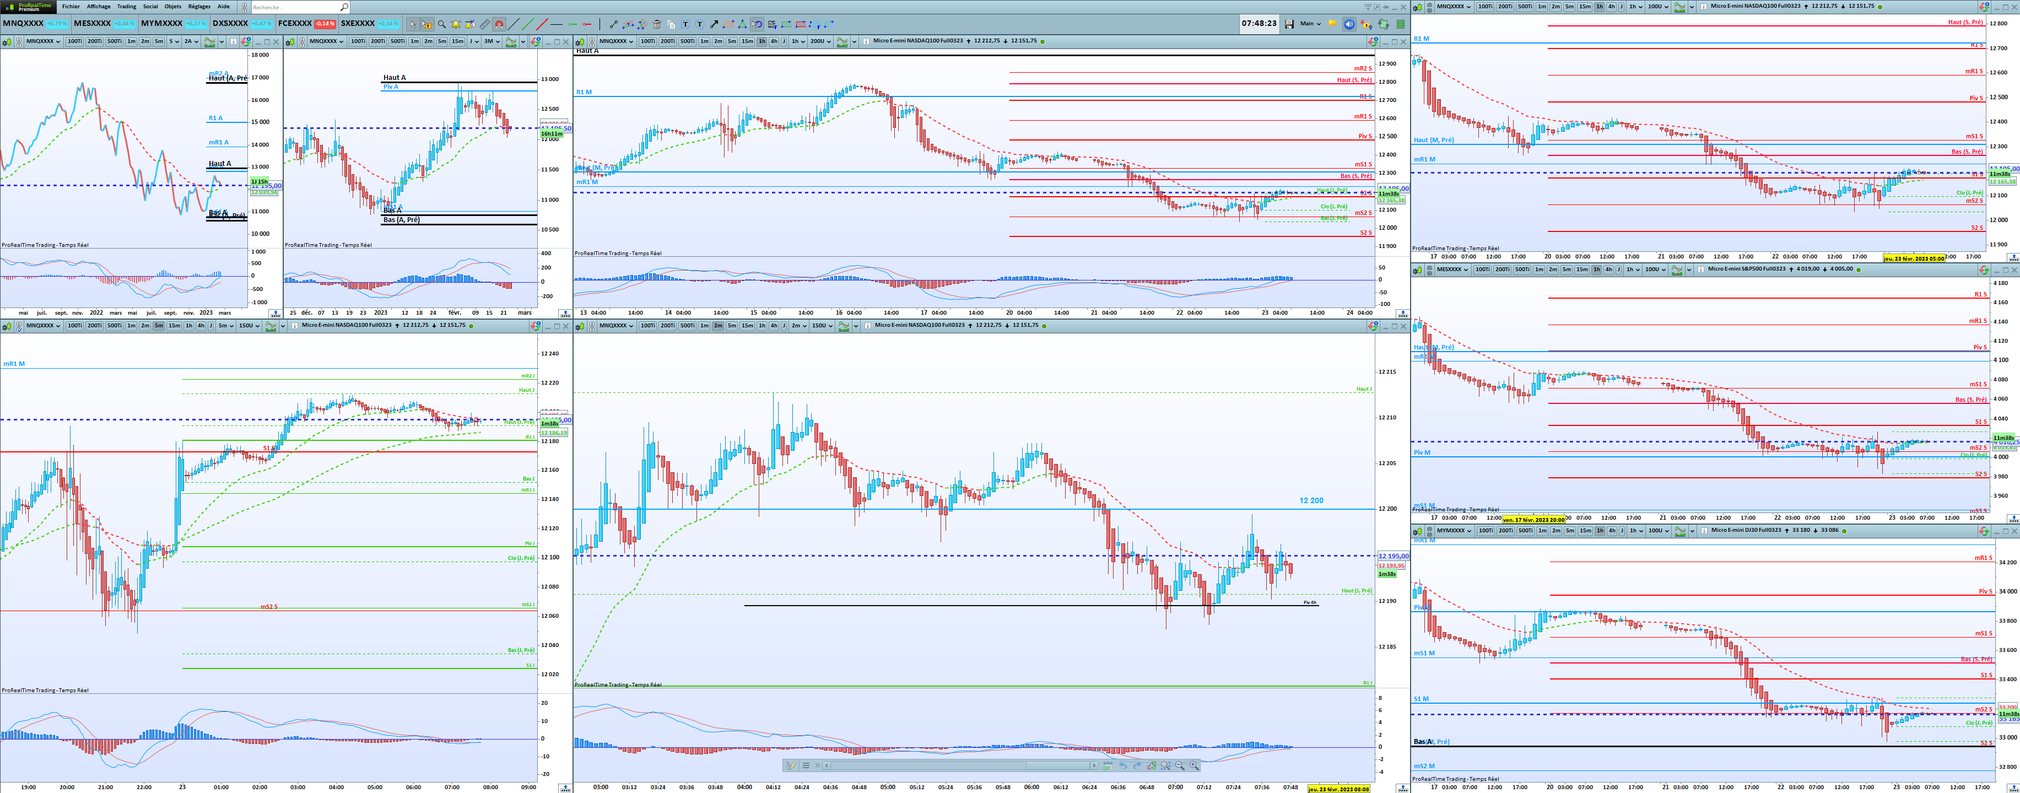
Task: Click the alert bell tool icon
Action: tap(456, 24)
